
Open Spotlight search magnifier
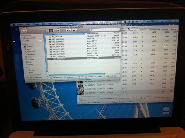[x=175, y=21]
